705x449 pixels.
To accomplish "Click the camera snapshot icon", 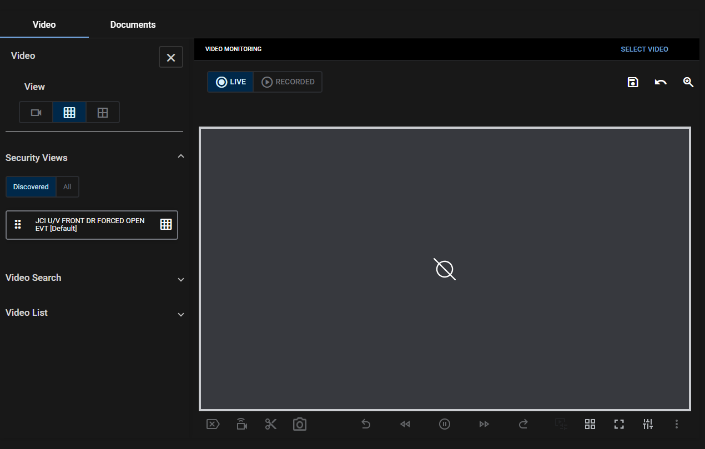I will coord(300,424).
